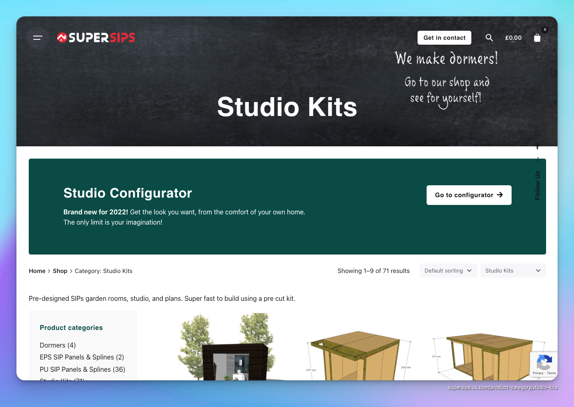The width and height of the screenshot is (574, 407).
Task: Click the Get in contact button
Action: click(444, 38)
